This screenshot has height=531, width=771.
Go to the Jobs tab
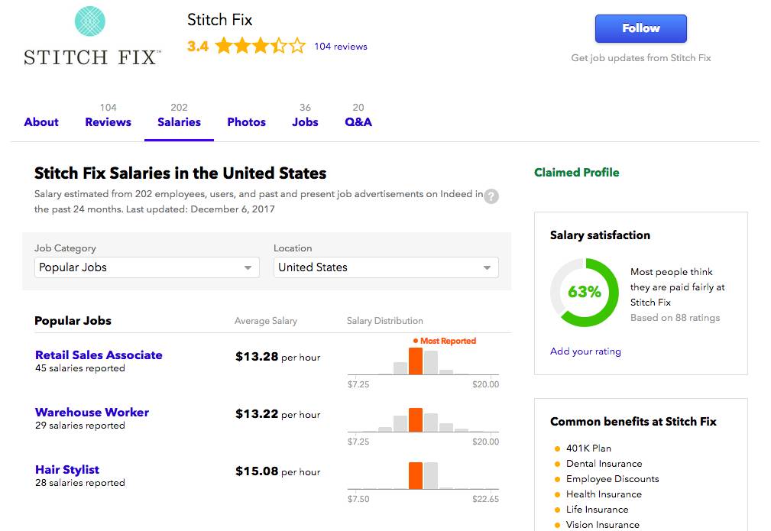305,122
